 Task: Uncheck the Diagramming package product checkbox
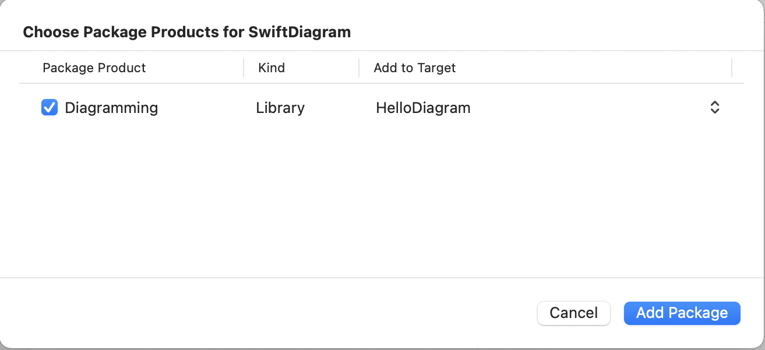[50, 108]
